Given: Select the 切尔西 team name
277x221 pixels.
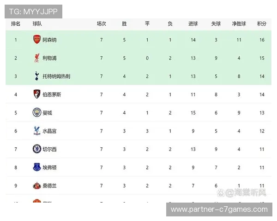Looking at the screenshot, I should [49, 149].
